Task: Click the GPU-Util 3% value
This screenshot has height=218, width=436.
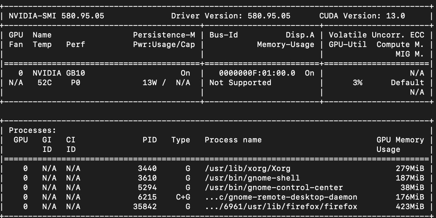Action: pyautogui.click(x=357, y=82)
